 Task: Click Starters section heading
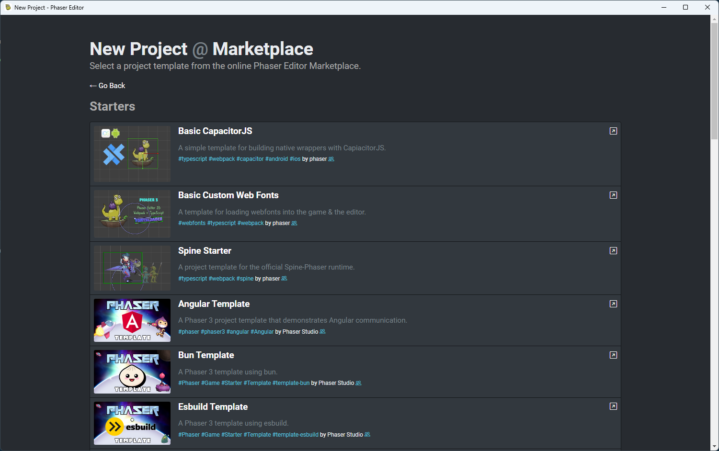(113, 106)
